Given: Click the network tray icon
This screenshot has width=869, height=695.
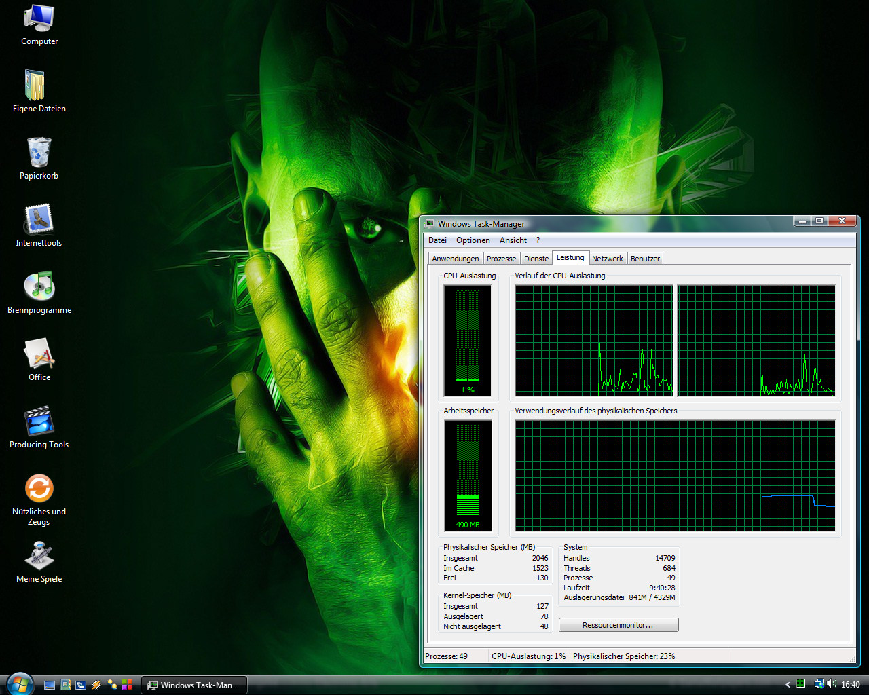Looking at the screenshot, I should (819, 684).
